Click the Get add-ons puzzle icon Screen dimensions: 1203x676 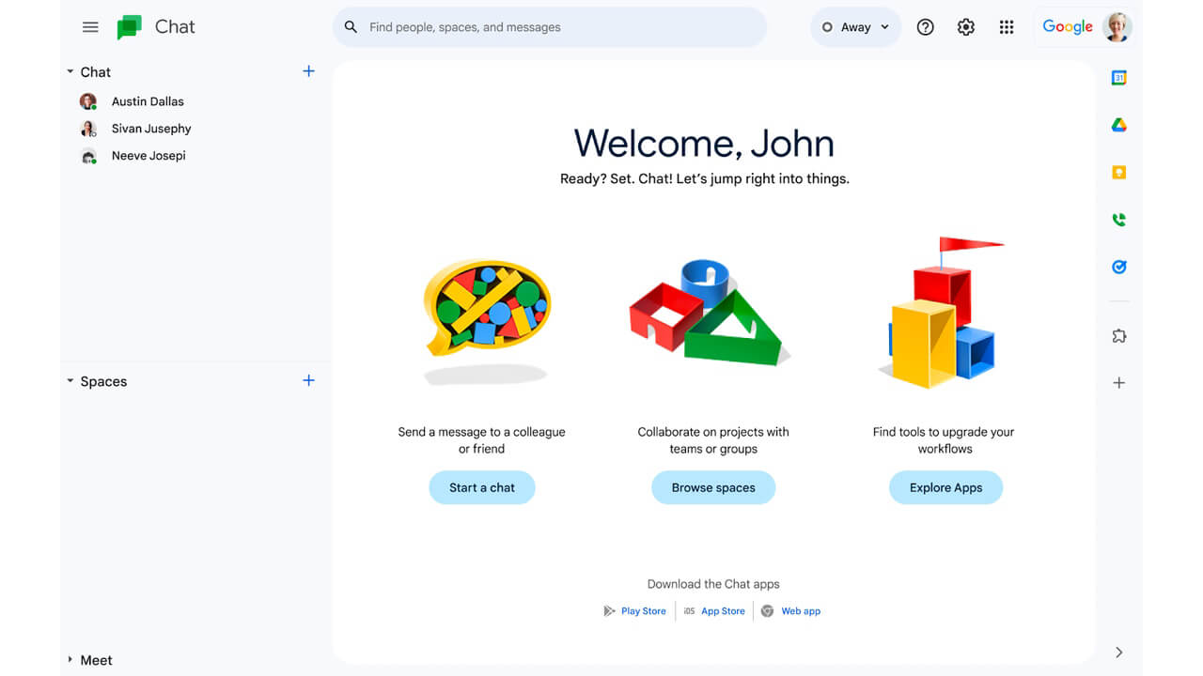pyautogui.click(x=1118, y=335)
